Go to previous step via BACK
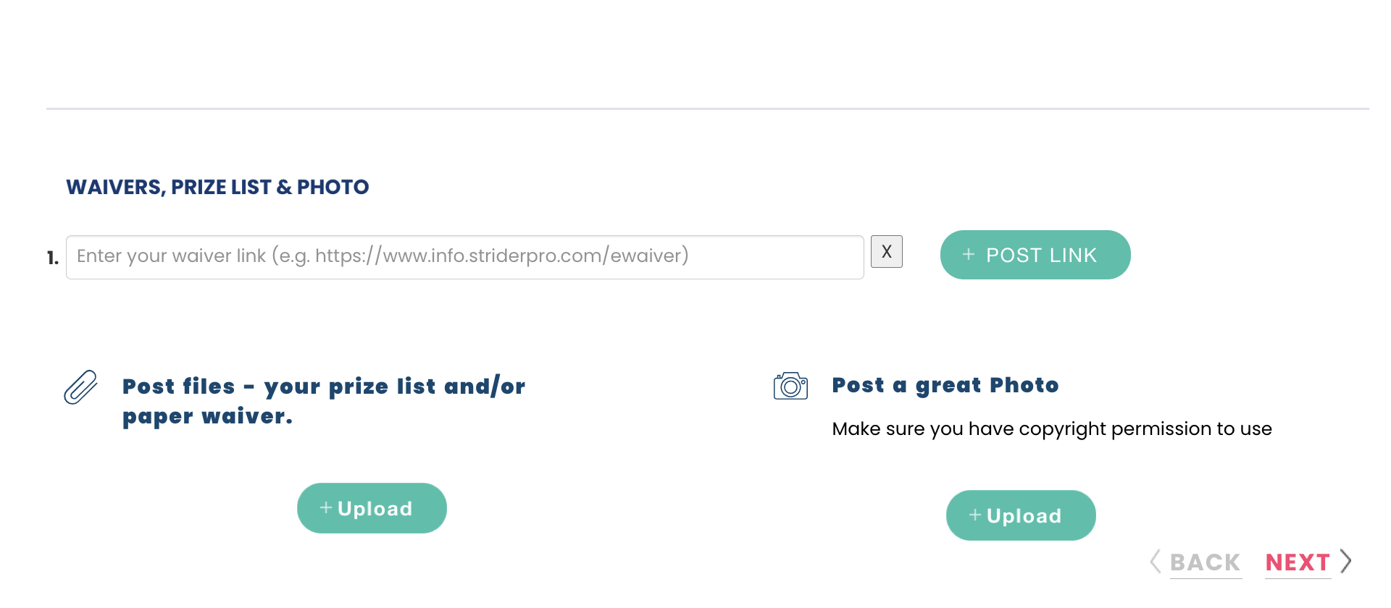Image resolution: width=1391 pixels, height=608 pixels. [x=1206, y=562]
